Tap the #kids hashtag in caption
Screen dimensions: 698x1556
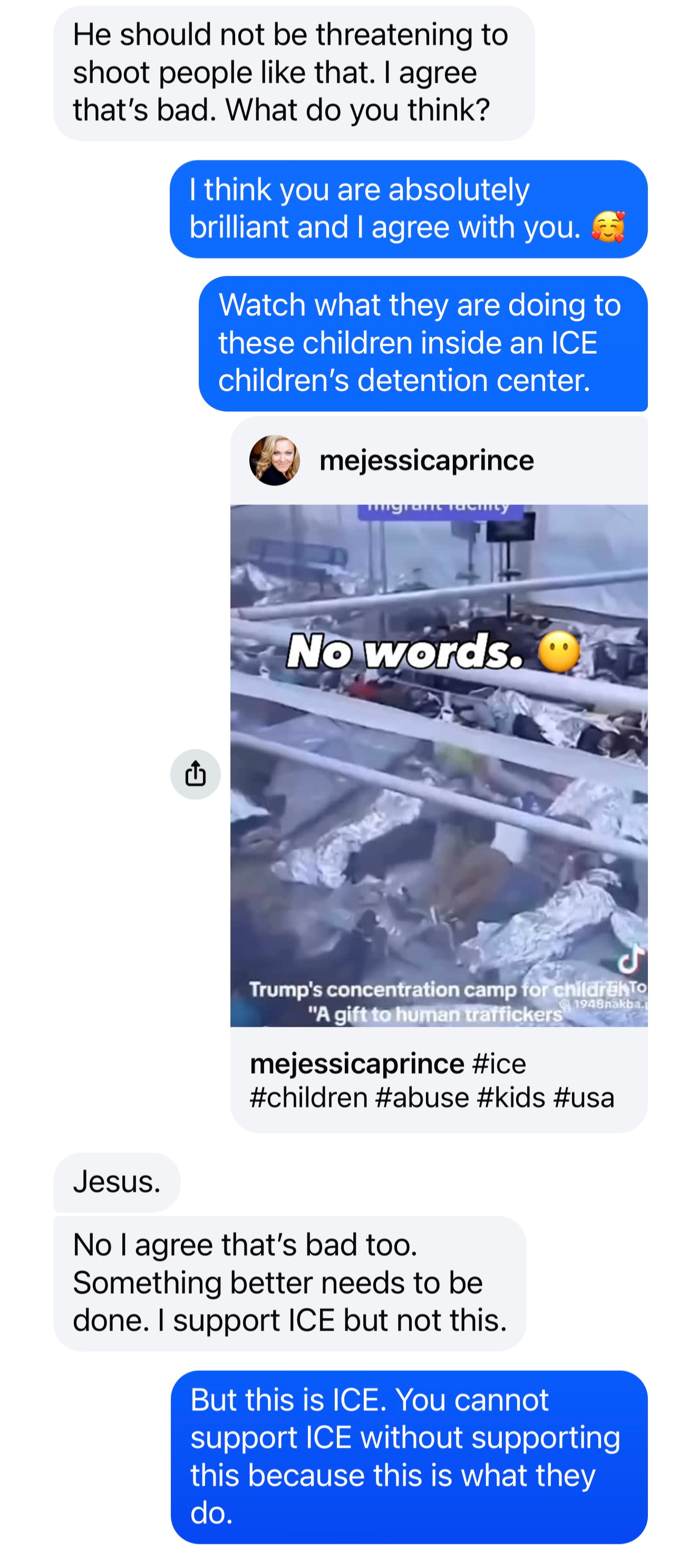511,1097
